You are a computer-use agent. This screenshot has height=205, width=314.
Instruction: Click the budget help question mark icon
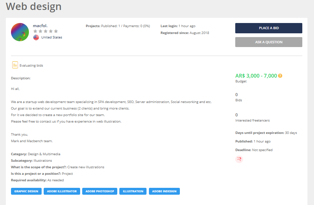(280, 76)
